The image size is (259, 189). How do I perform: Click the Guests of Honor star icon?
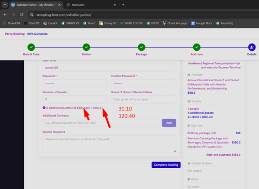pos(189,163)
